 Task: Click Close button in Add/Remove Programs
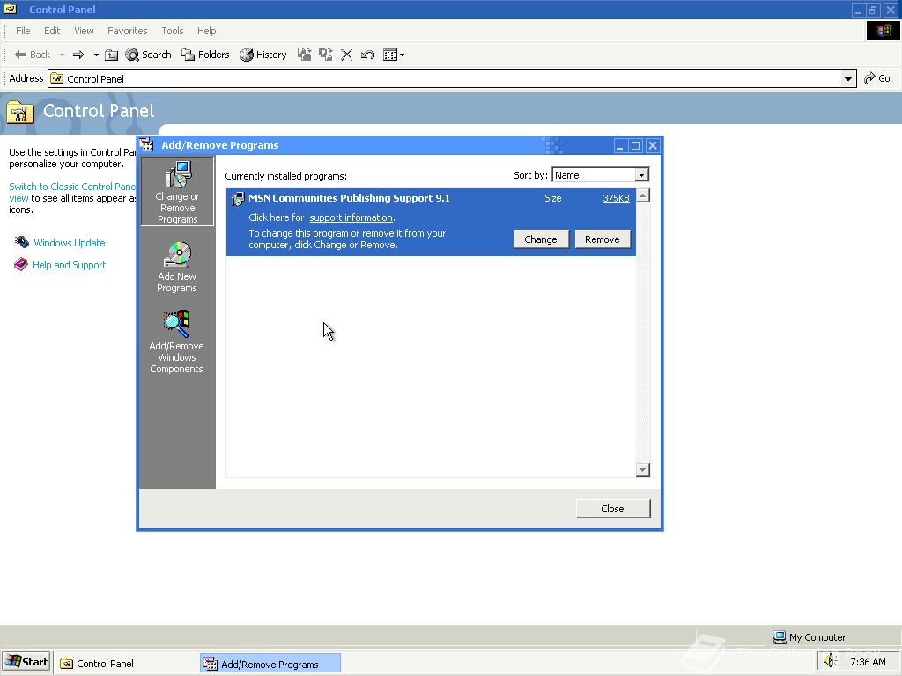coord(613,509)
